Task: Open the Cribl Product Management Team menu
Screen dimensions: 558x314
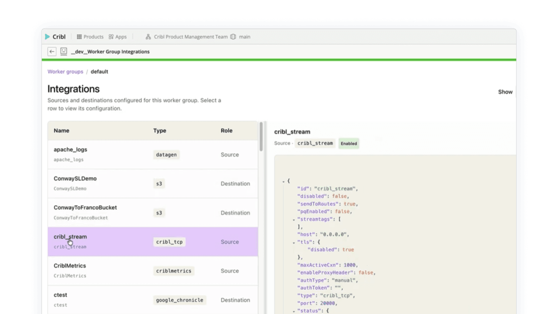Action: point(191,37)
